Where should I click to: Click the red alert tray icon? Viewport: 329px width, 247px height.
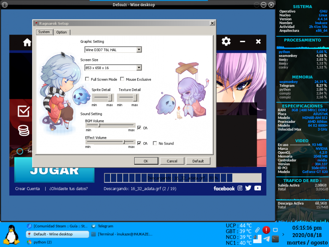tap(266, 230)
